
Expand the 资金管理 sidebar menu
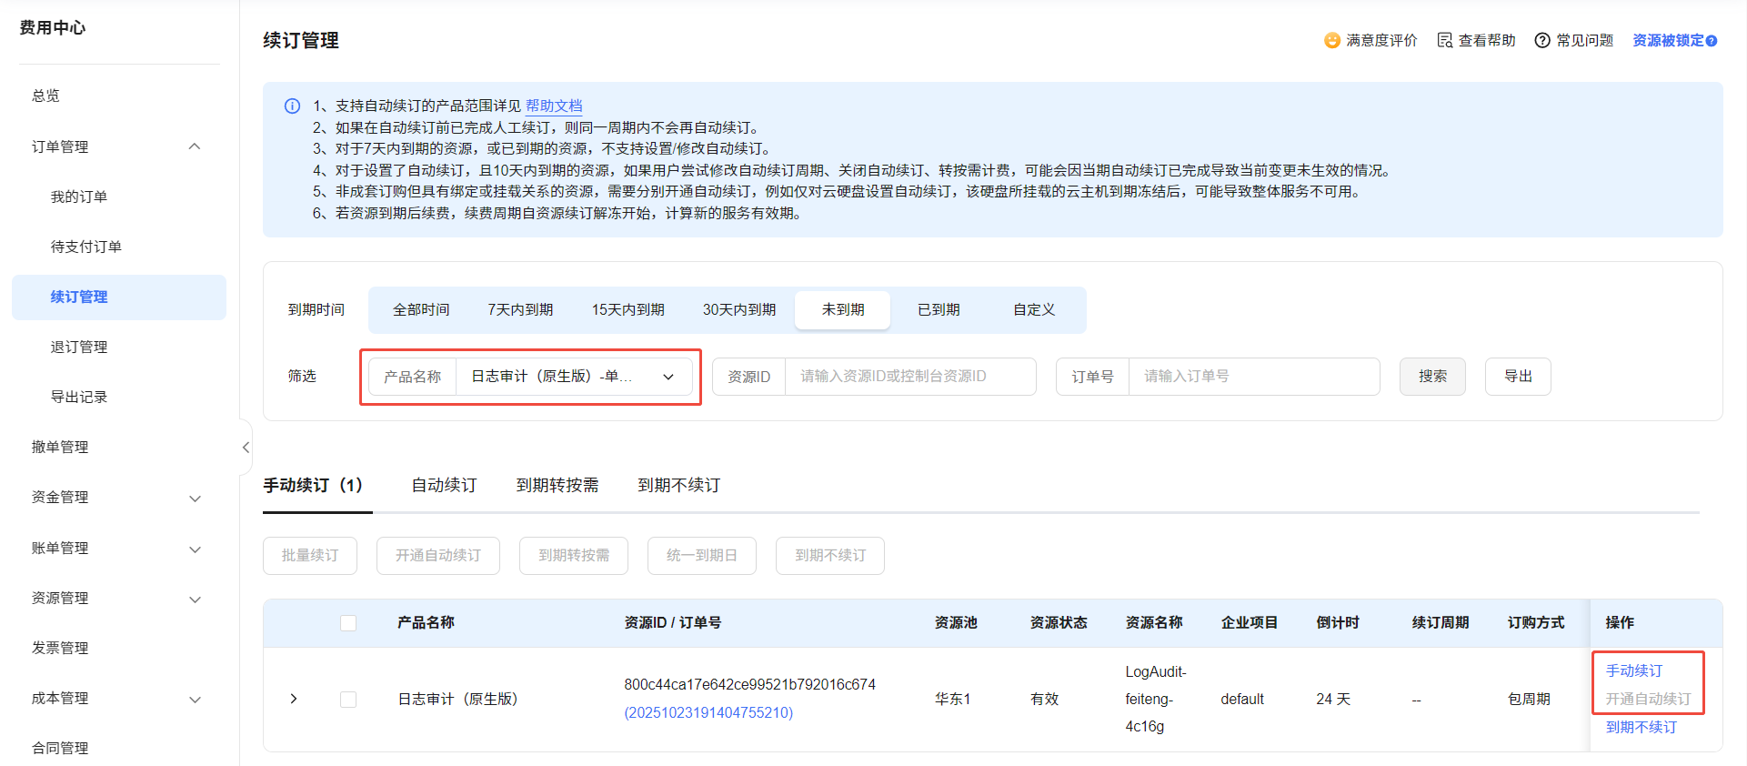[195, 498]
